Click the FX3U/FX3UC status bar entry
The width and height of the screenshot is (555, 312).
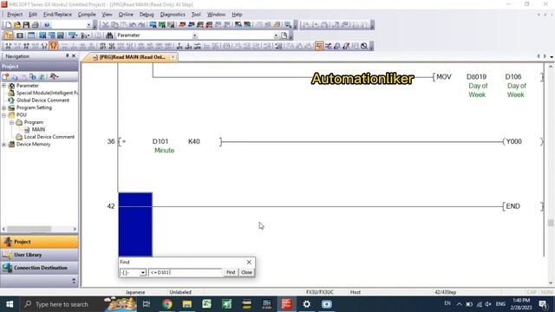tap(320, 292)
